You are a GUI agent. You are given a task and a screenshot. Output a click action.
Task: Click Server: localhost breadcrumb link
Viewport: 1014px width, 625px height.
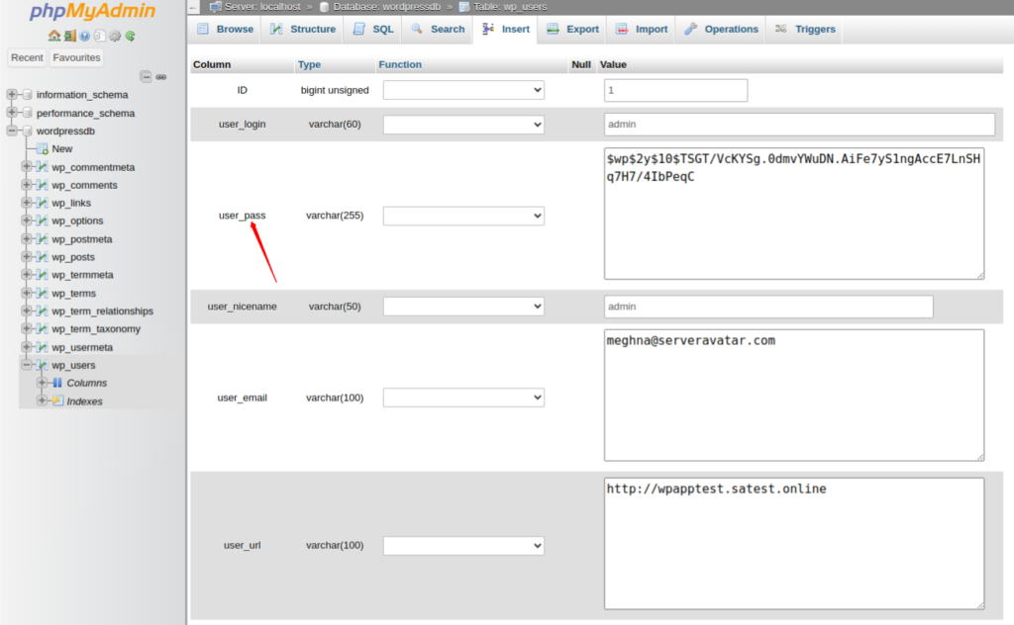click(262, 7)
